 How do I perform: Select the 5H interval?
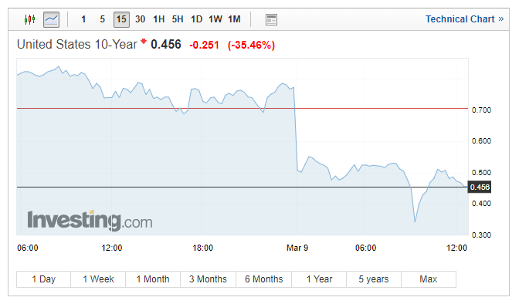click(178, 19)
